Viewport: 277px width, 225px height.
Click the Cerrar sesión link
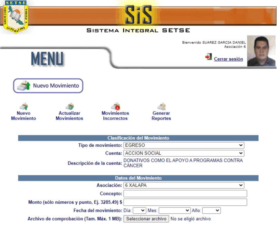(228, 59)
